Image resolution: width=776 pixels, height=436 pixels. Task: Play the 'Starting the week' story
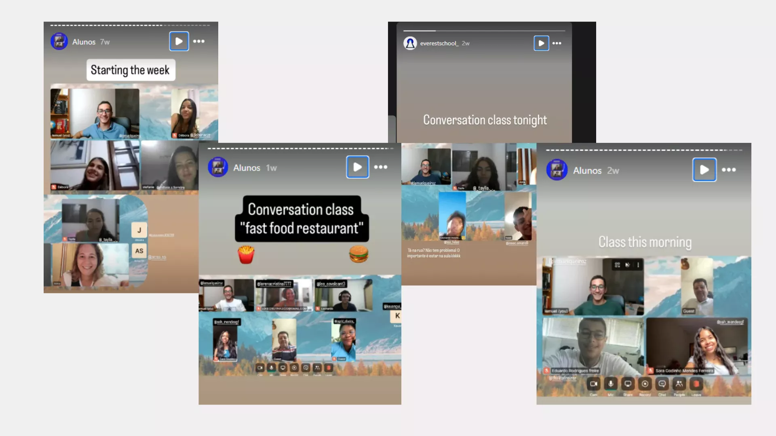pos(179,41)
